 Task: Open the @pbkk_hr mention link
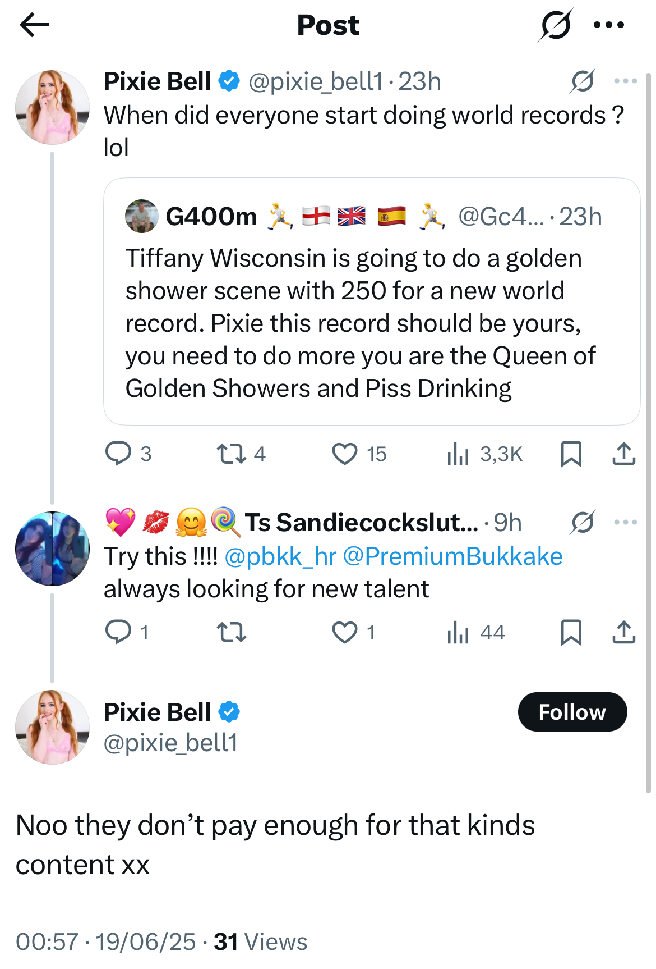point(280,556)
